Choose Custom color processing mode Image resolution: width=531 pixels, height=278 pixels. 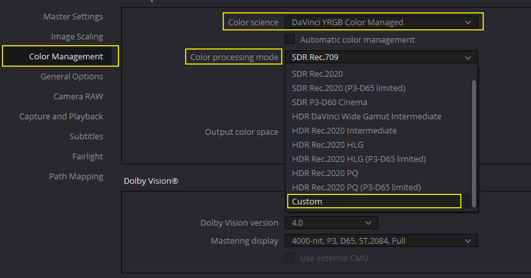374,201
